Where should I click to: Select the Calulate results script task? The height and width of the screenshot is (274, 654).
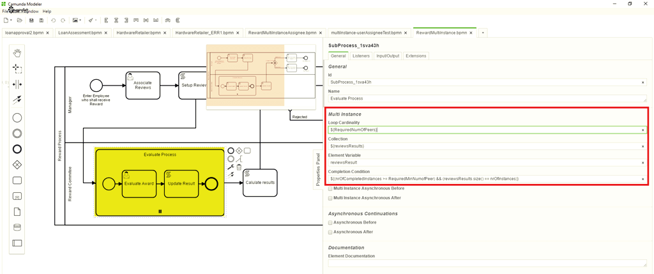(x=260, y=182)
